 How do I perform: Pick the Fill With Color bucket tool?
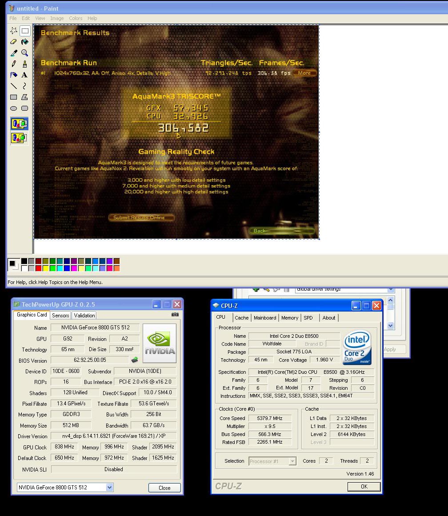point(25,42)
